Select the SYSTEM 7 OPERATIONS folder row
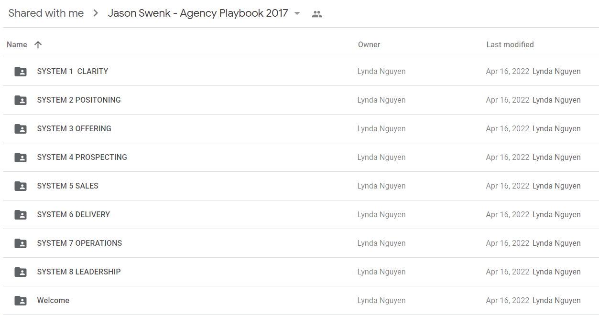The height and width of the screenshot is (315, 599). pos(301,243)
